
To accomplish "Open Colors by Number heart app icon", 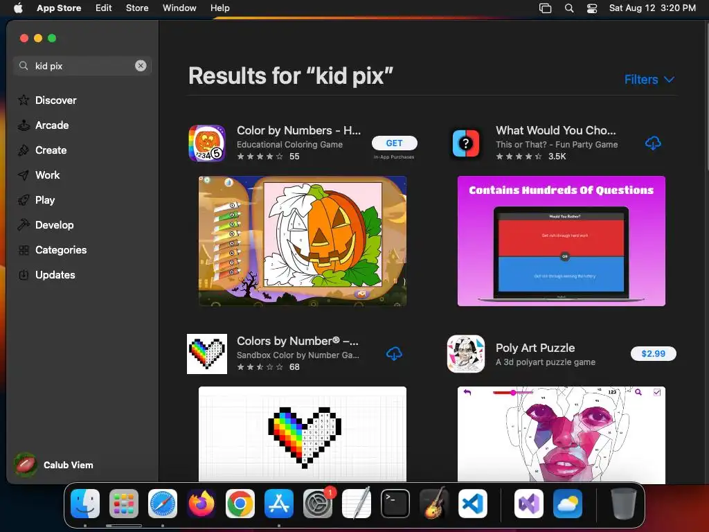I will [207, 354].
